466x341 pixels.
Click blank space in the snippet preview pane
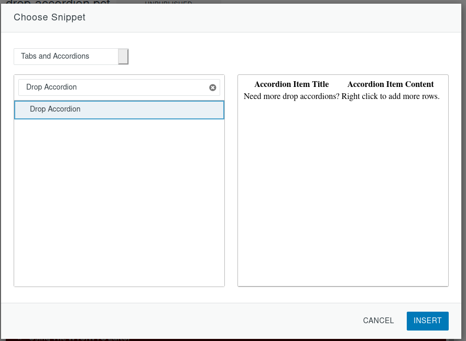coord(343,199)
